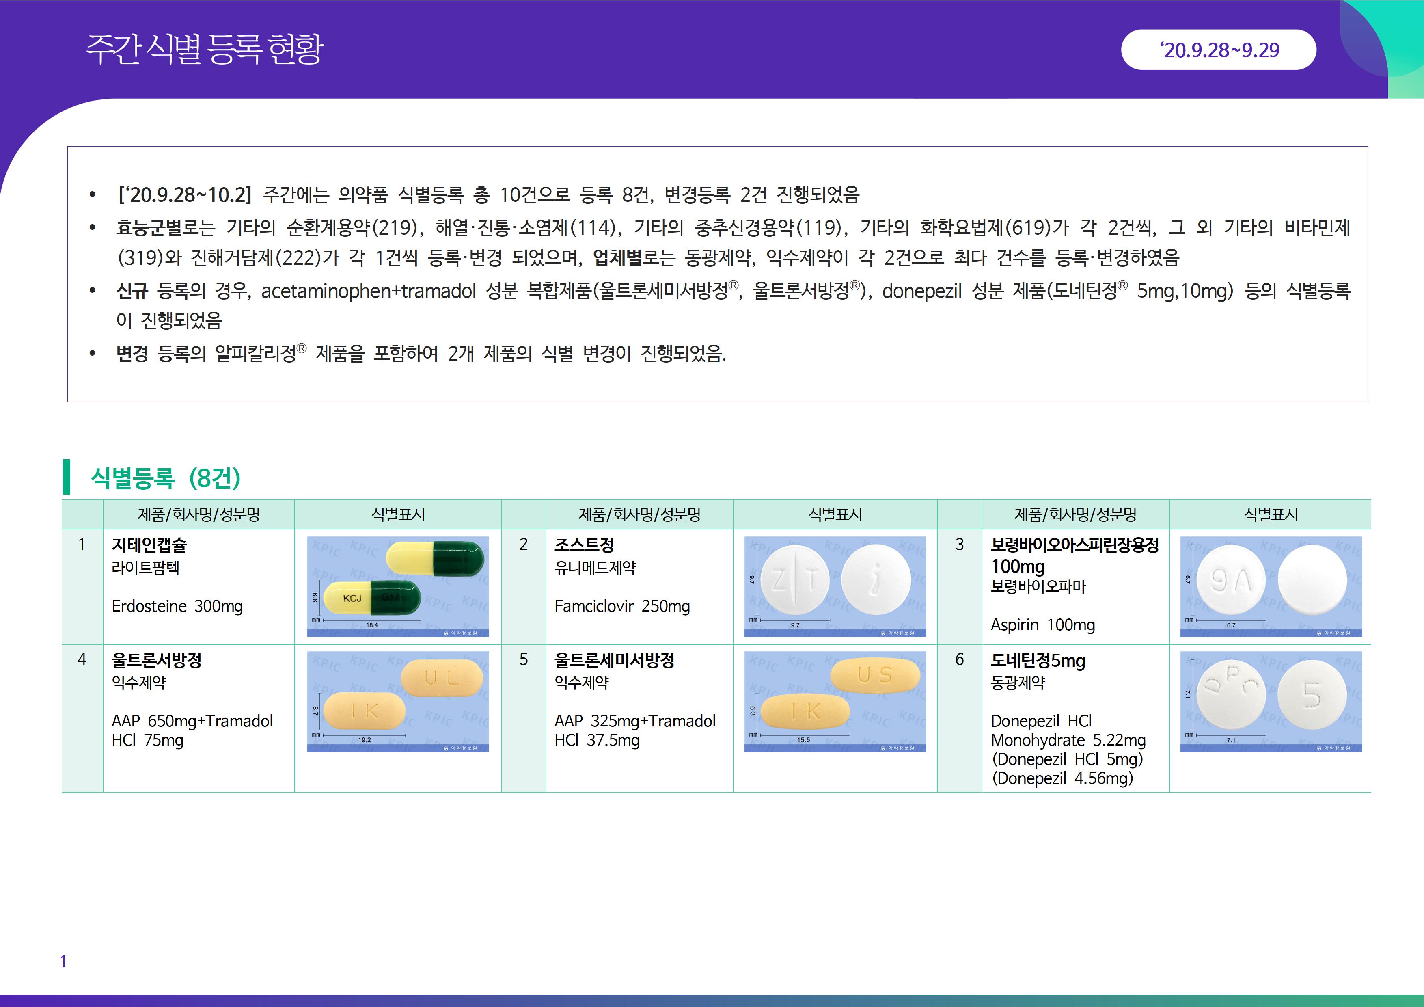The height and width of the screenshot is (1007, 1424).
Task: Select the 울트론세미서방정 product name
Action: (614, 660)
